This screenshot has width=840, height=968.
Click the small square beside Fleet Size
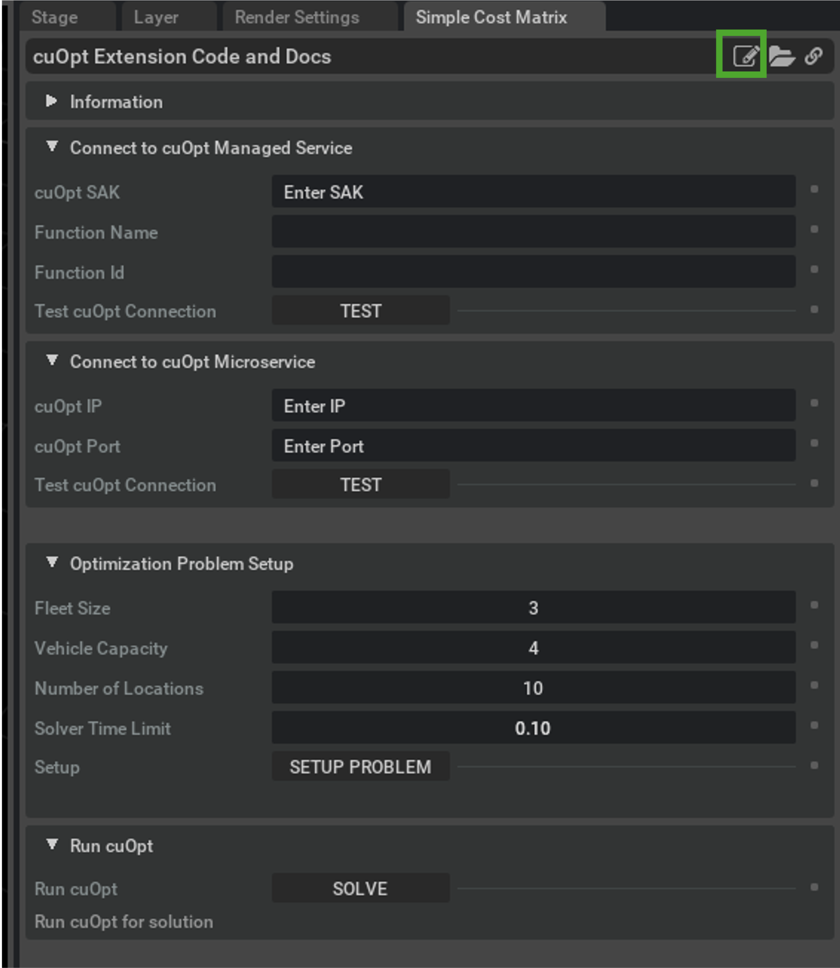pyautogui.click(x=814, y=605)
